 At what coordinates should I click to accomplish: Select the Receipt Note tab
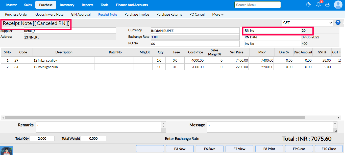(x=108, y=14)
